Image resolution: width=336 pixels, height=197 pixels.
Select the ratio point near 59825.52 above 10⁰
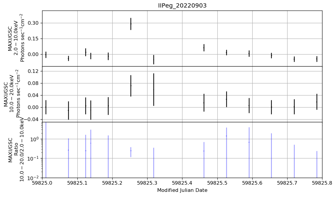226,136
